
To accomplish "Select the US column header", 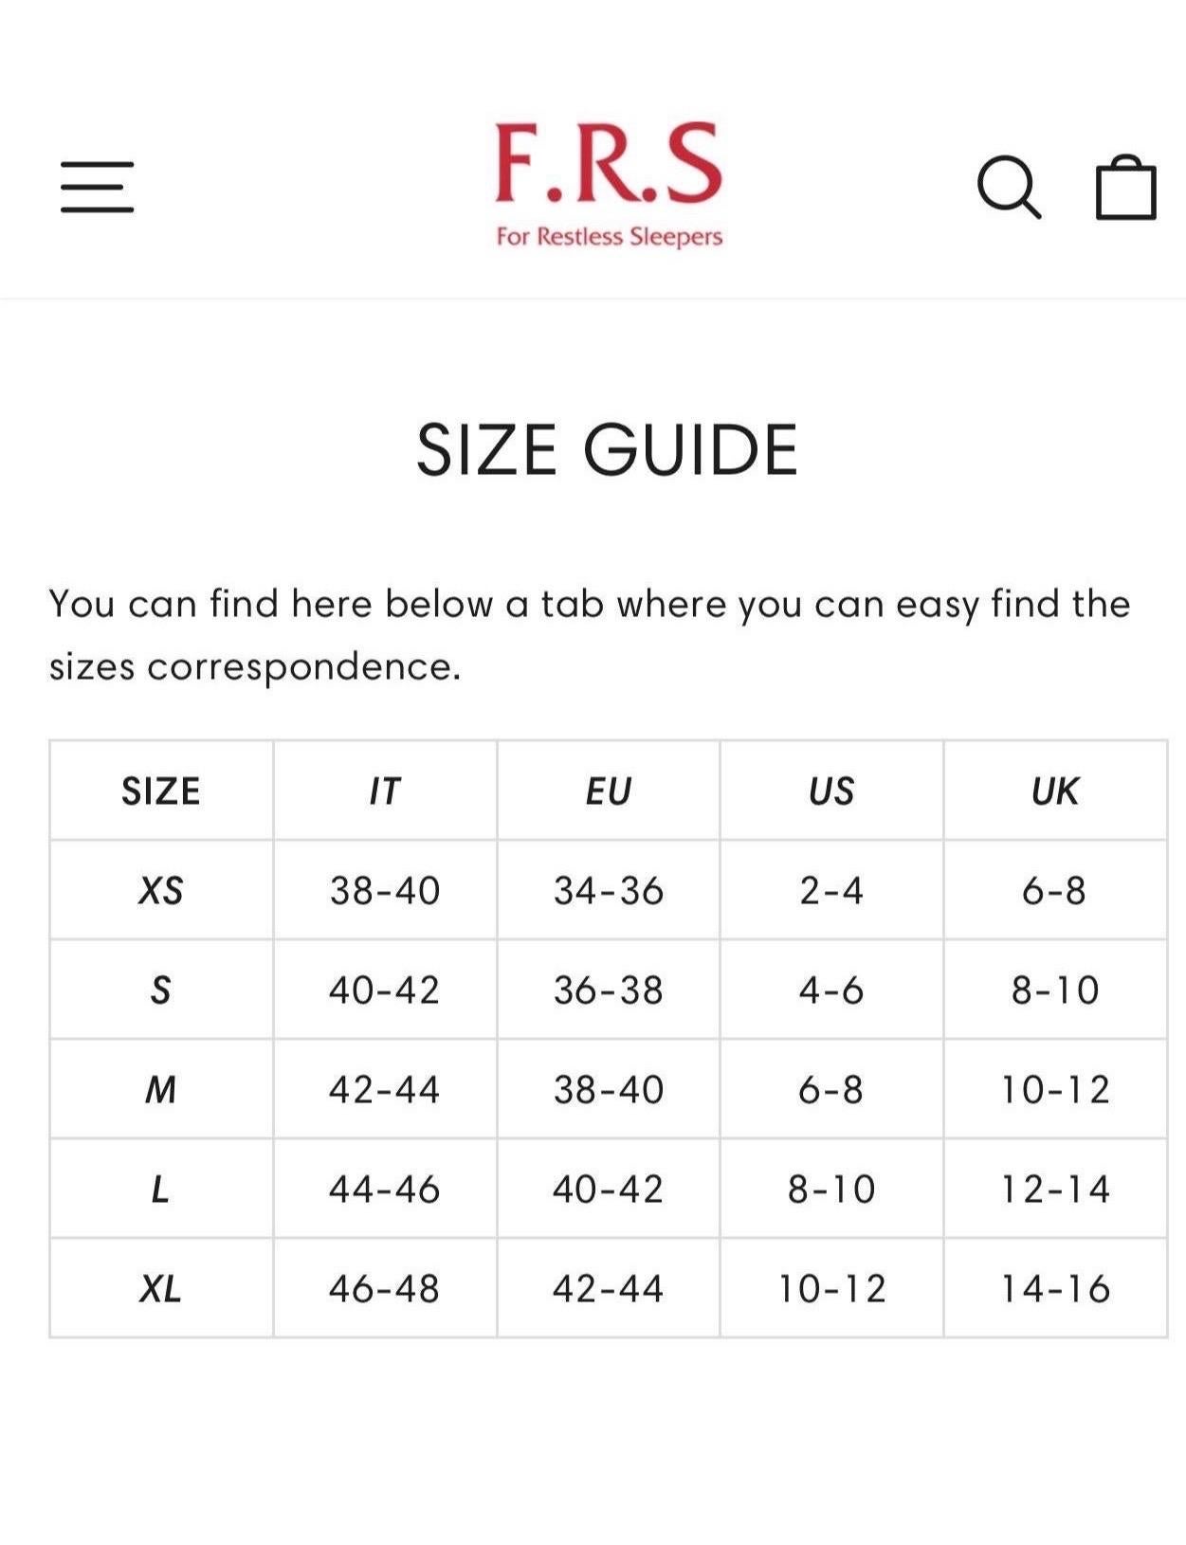I will (831, 791).
